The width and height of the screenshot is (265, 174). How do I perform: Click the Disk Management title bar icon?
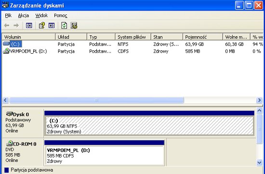pyautogui.click(x=5, y=5)
